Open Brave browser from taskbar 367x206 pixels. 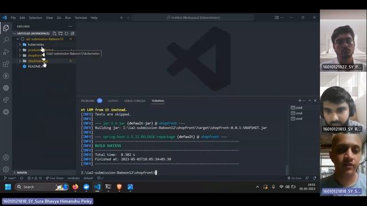coord(119,187)
